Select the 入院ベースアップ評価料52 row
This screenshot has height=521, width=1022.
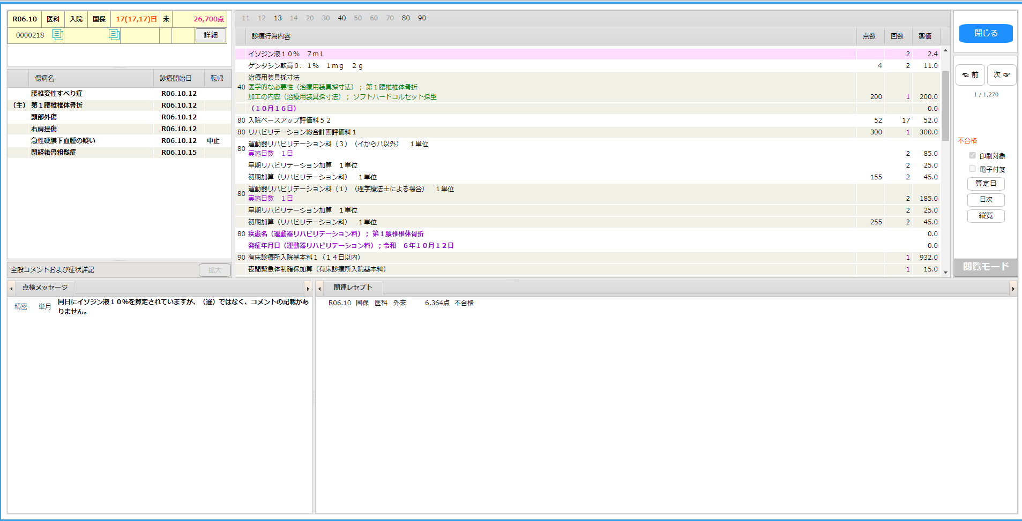[588, 120]
